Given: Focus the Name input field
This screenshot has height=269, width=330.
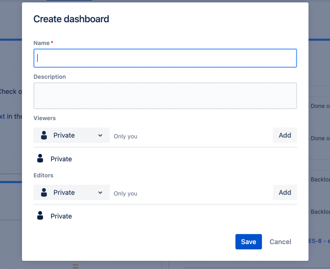Looking at the screenshot, I should click(x=165, y=58).
